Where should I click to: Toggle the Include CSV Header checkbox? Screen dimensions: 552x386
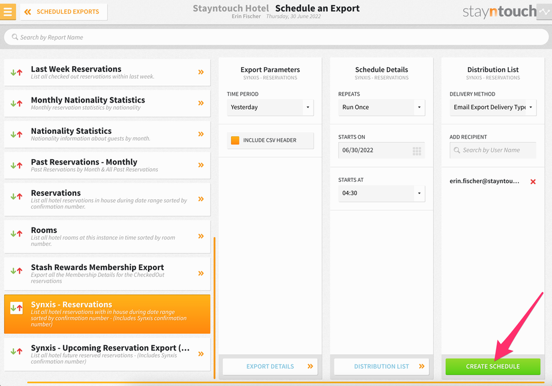point(235,140)
